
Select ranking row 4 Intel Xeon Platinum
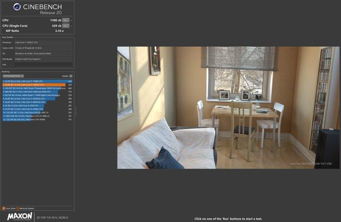coord(37,92)
